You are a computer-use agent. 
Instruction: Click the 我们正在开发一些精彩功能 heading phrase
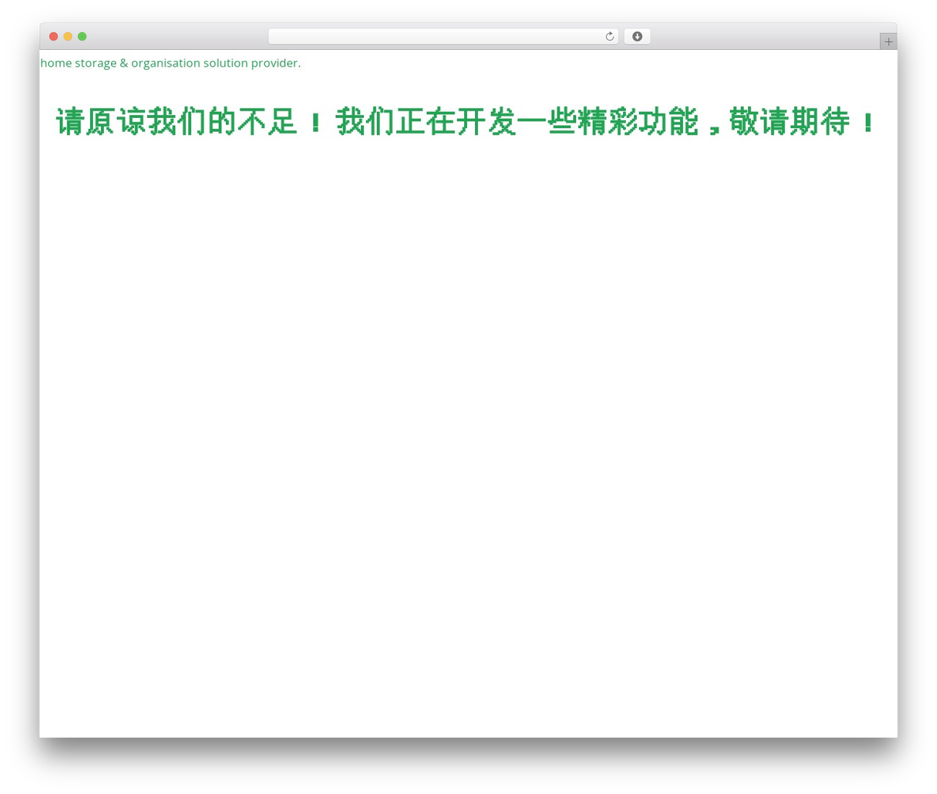point(517,122)
